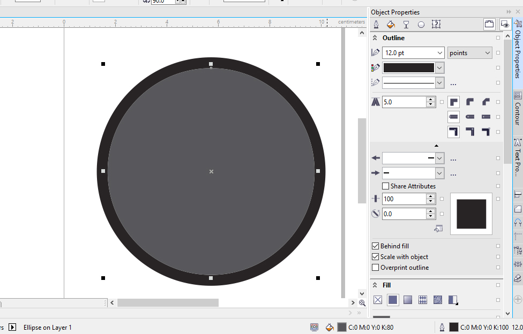Click the canvas horizontal scroll right arrow
The height and width of the screenshot is (334, 523).
point(353,302)
